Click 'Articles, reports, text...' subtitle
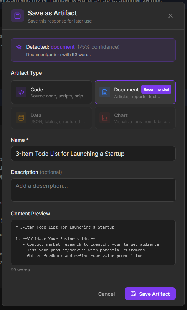This screenshot has height=310, width=187. [137, 97]
